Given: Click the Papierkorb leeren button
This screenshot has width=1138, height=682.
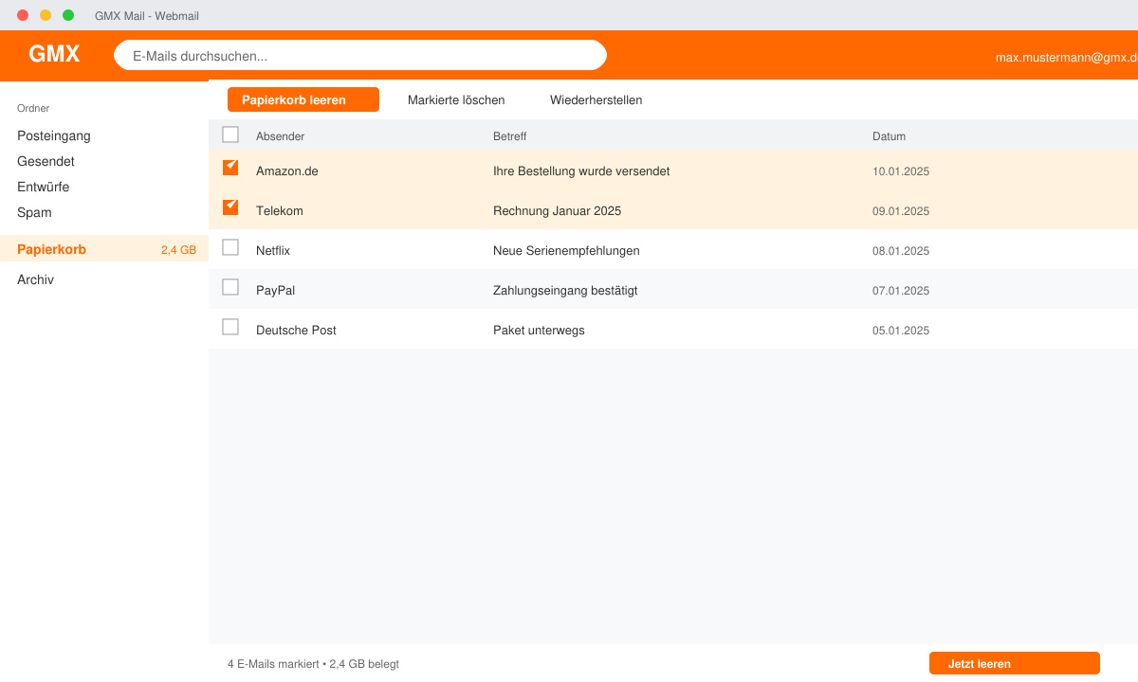Looking at the screenshot, I should click(x=303, y=99).
